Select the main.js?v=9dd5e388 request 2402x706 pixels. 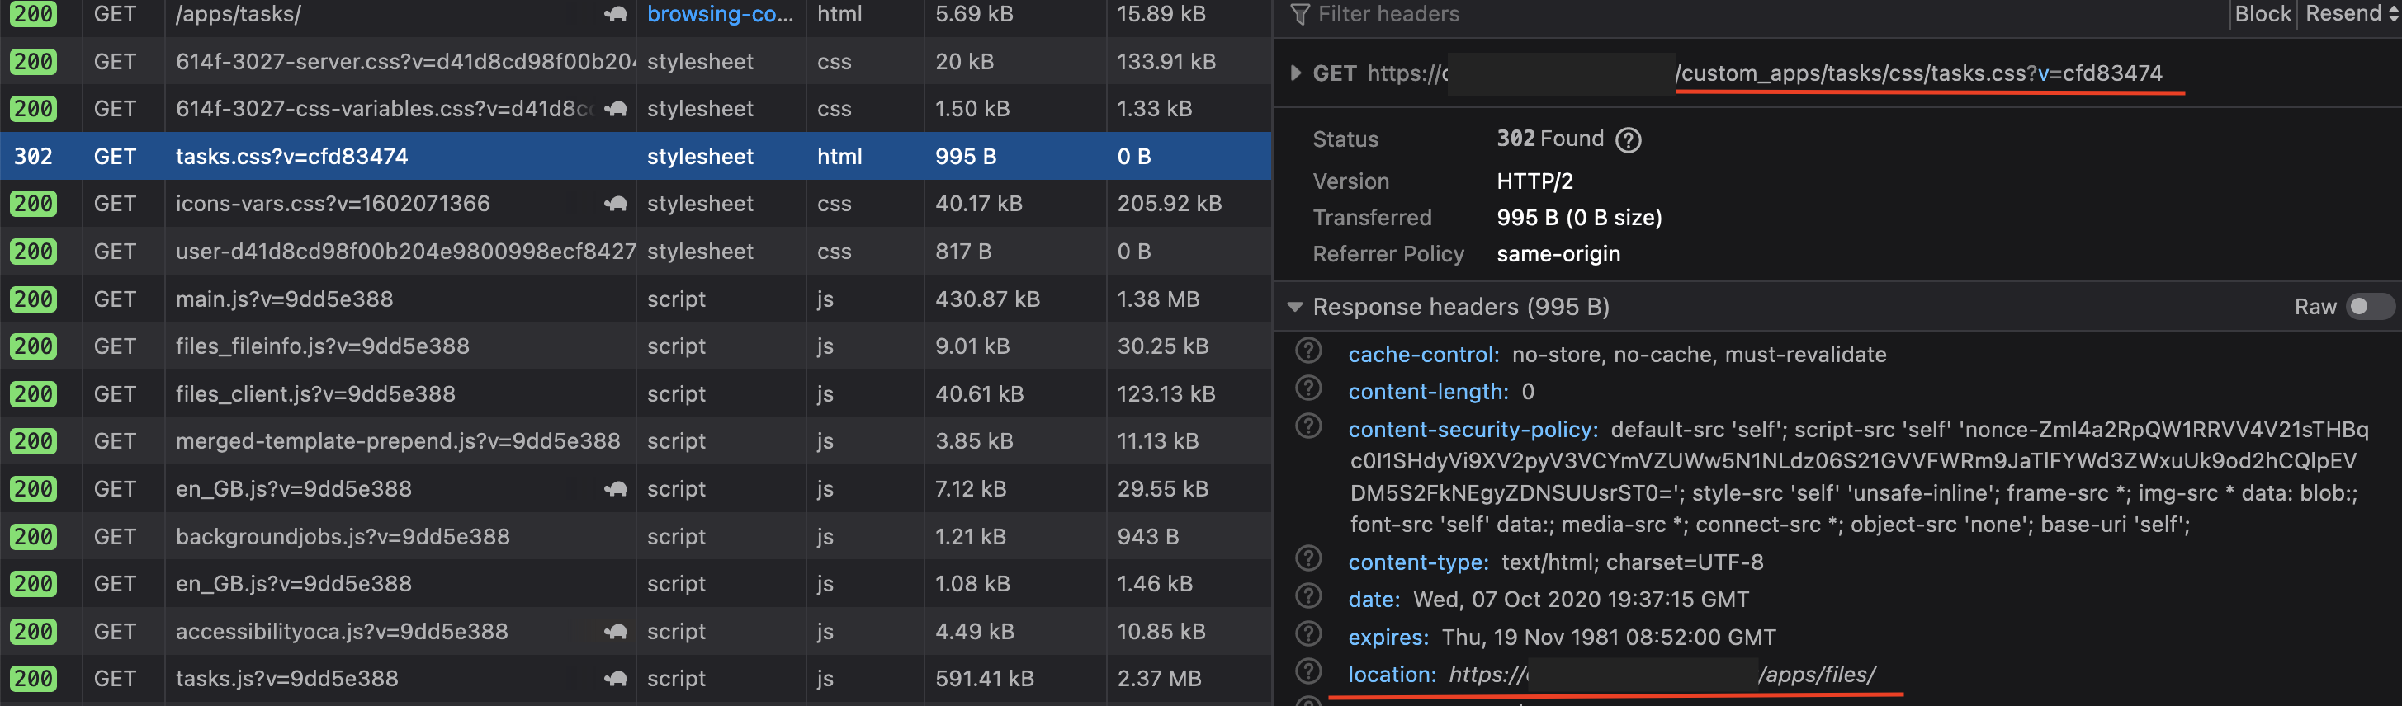(636, 299)
